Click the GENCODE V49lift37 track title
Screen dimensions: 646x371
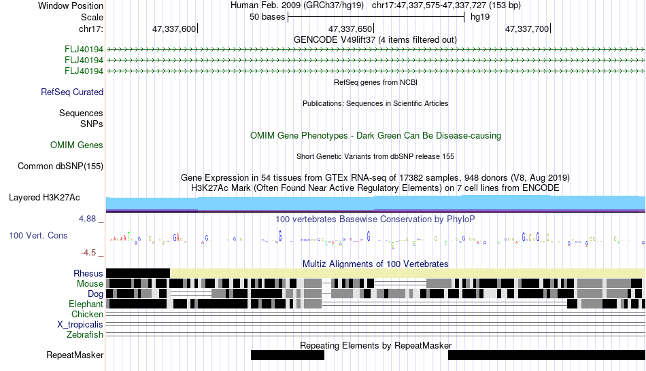coord(375,40)
